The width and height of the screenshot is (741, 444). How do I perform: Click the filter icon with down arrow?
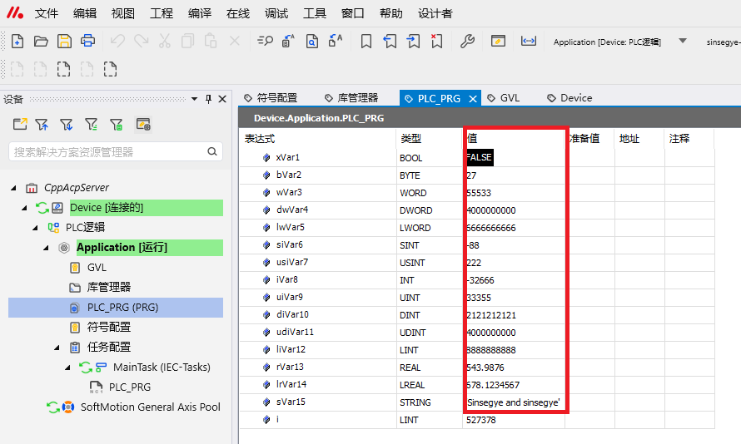click(x=66, y=124)
